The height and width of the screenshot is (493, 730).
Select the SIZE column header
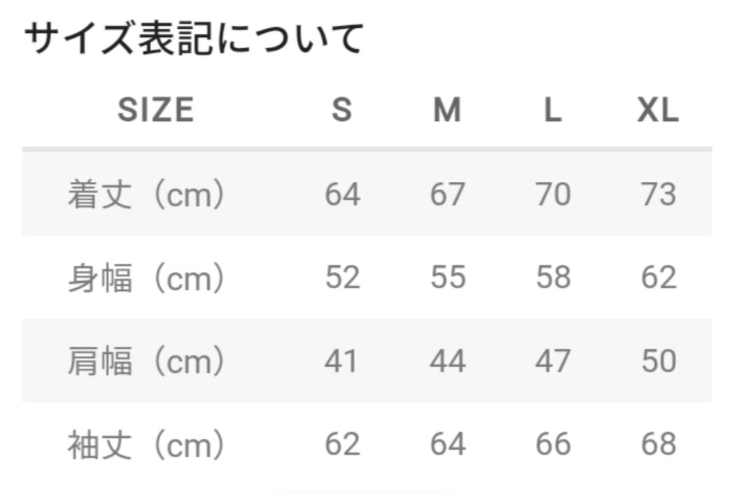click(155, 110)
